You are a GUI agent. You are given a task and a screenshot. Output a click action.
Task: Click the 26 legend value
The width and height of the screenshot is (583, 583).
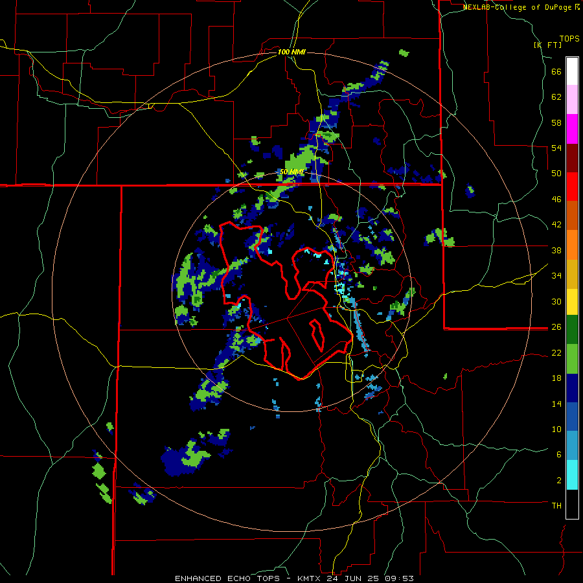(556, 327)
